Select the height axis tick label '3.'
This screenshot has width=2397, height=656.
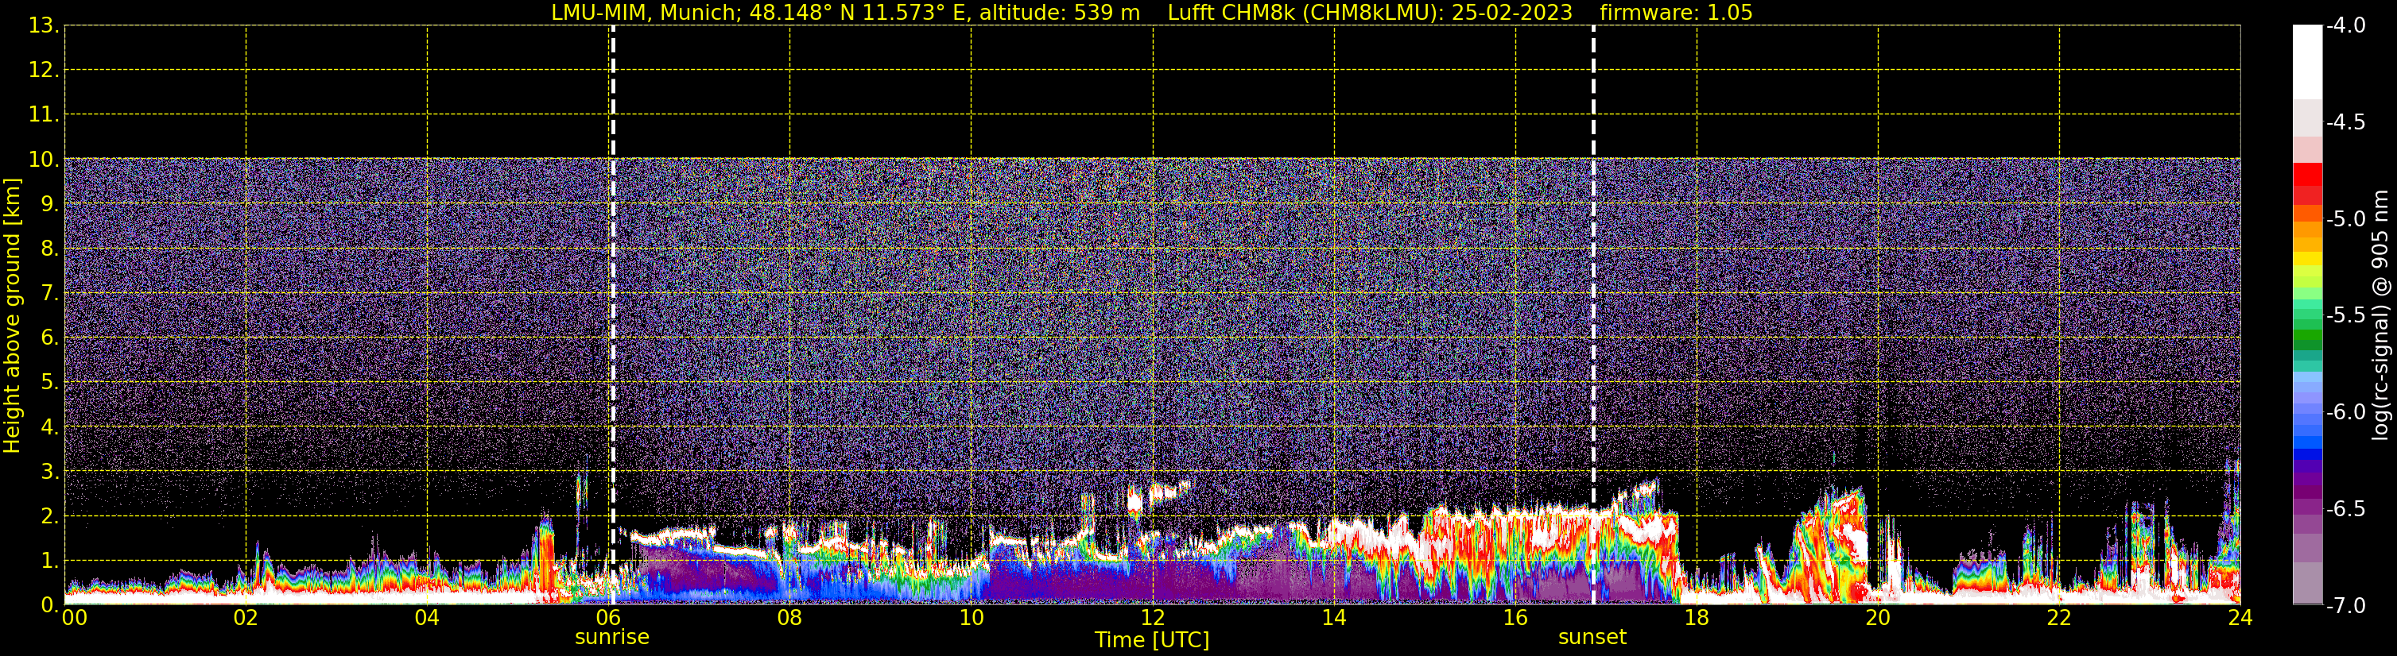pyautogui.click(x=49, y=471)
